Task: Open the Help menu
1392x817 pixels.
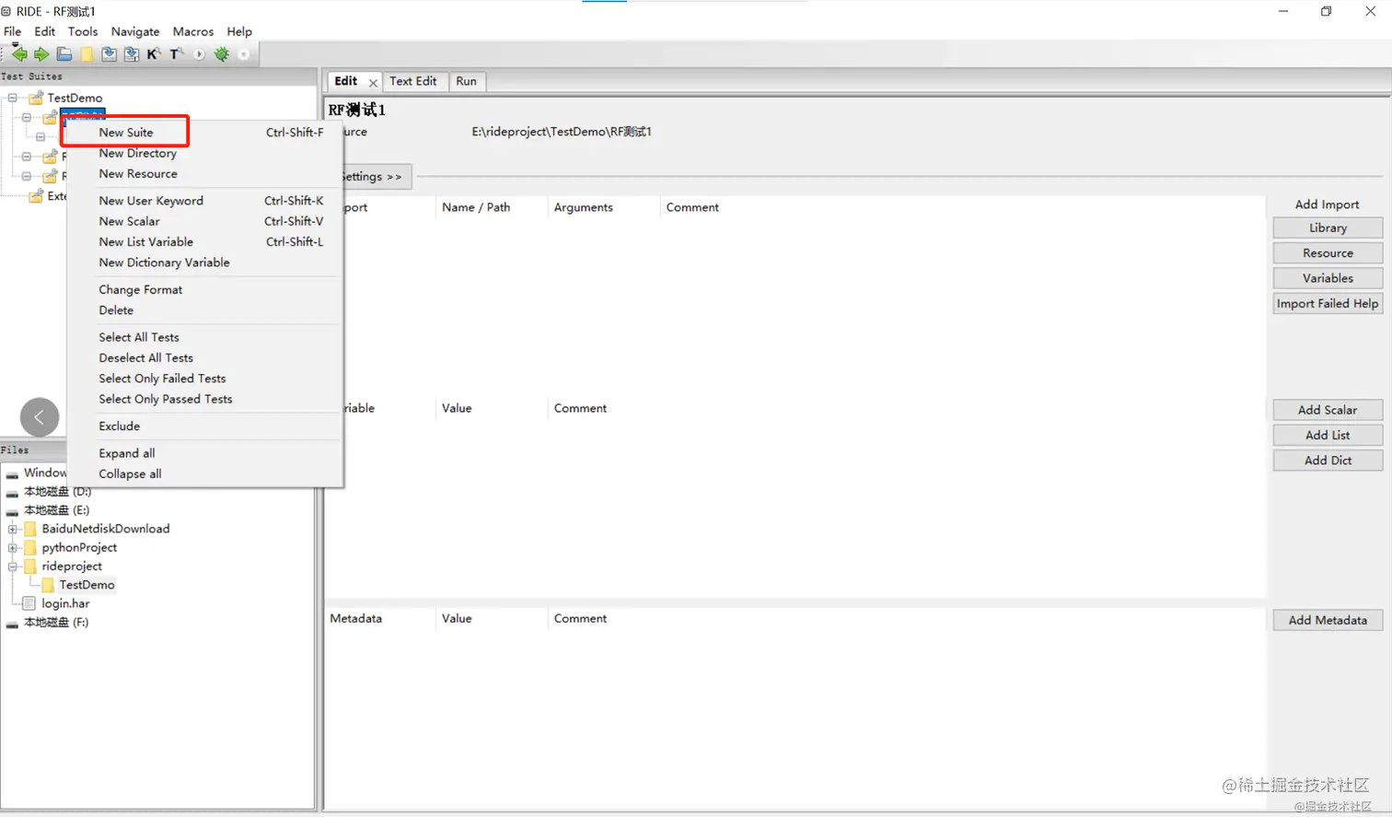Action: (239, 31)
